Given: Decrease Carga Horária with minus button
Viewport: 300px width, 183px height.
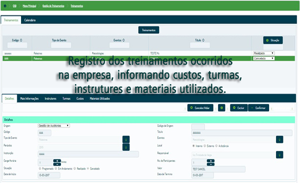Looking at the screenshot, I should click(57, 164).
